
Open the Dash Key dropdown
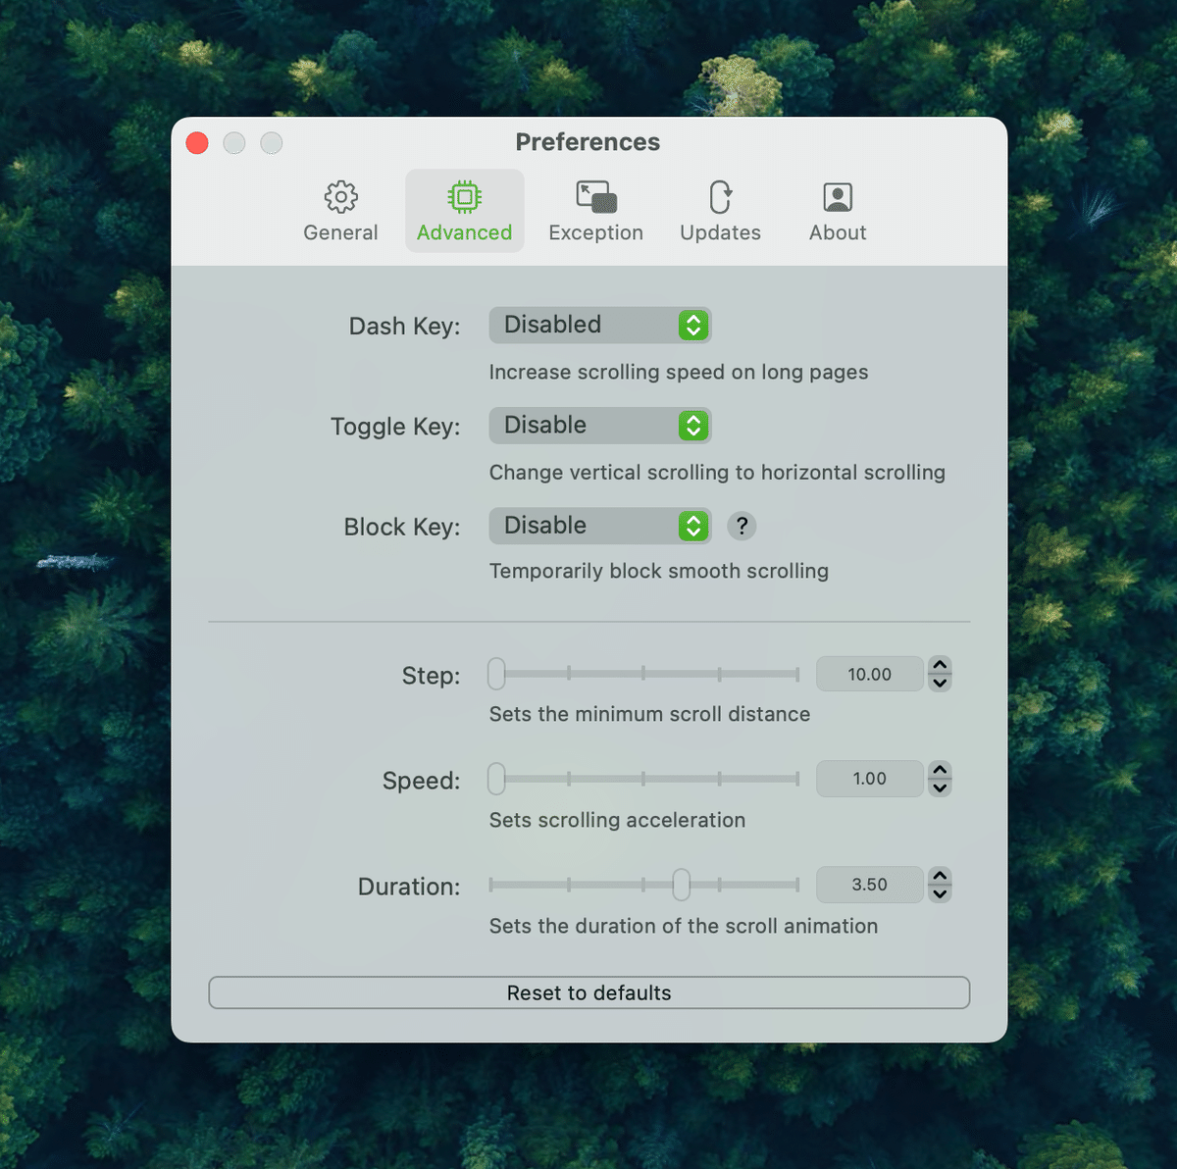[x=599, y=325]
